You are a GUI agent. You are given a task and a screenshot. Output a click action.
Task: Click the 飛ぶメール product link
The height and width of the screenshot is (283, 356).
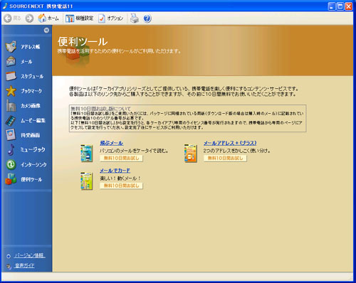pyautogui.click(x=111, y=143)
